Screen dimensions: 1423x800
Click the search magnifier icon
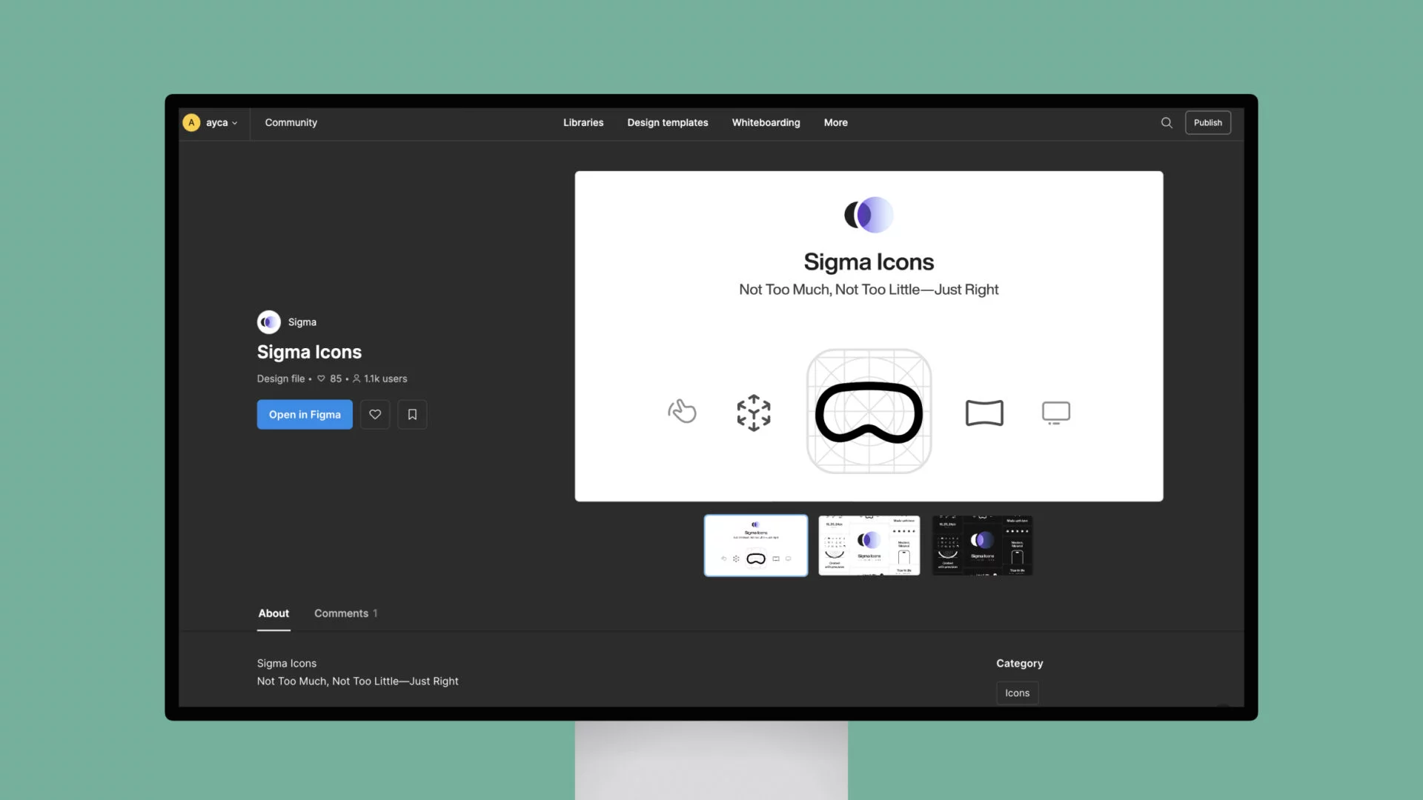[x=1167, y=122]
